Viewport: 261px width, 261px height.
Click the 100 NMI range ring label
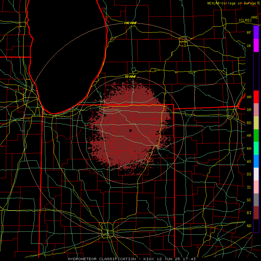[130, 23]
